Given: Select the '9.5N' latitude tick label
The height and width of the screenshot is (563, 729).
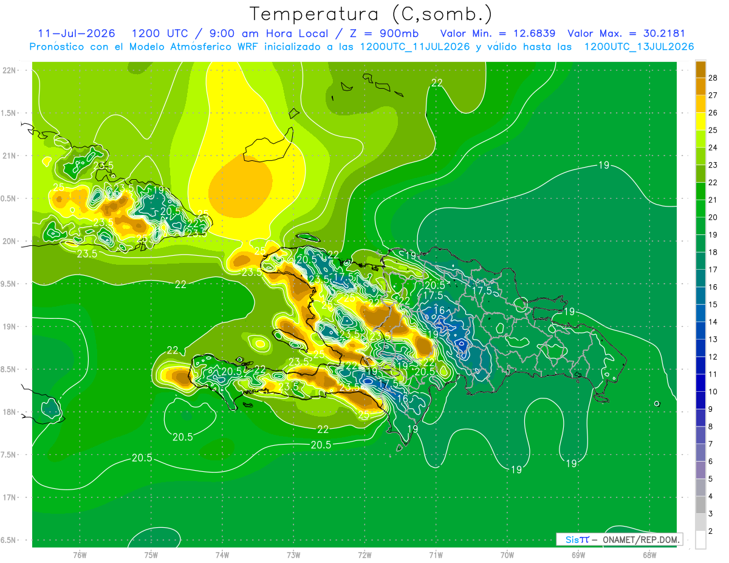Looking at the screenshot, I should [9, 284].
